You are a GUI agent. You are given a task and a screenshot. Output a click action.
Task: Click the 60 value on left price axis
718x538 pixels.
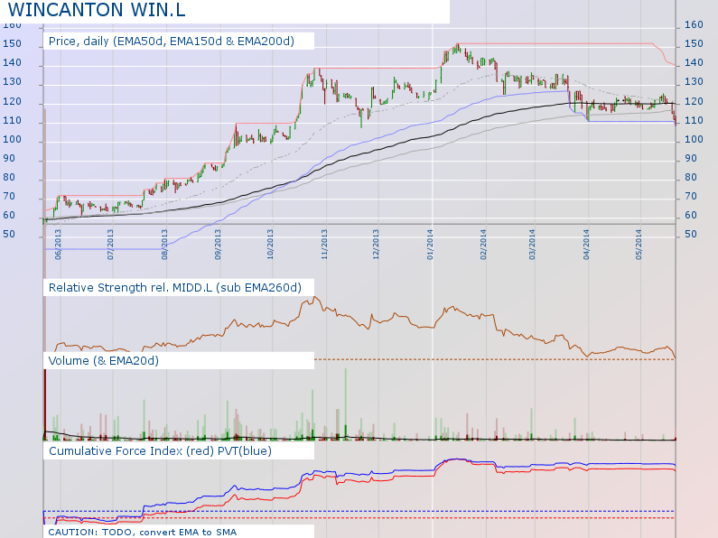click(x=9, y=215)
